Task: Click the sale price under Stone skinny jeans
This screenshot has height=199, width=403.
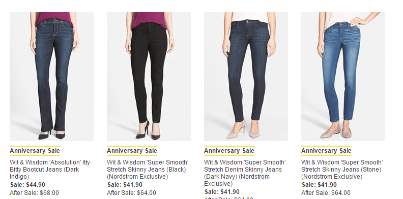Action: (x=319, y=185)
